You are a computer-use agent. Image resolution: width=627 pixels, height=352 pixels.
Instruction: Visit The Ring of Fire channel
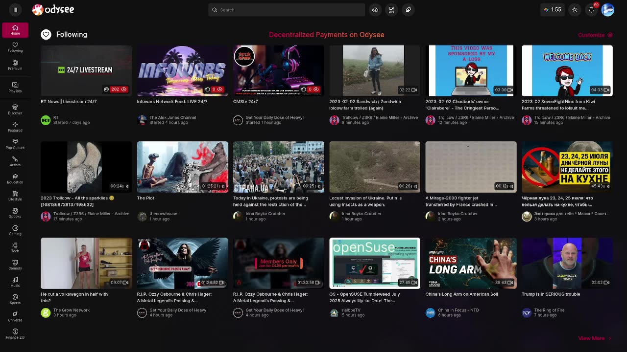(549, 310)
